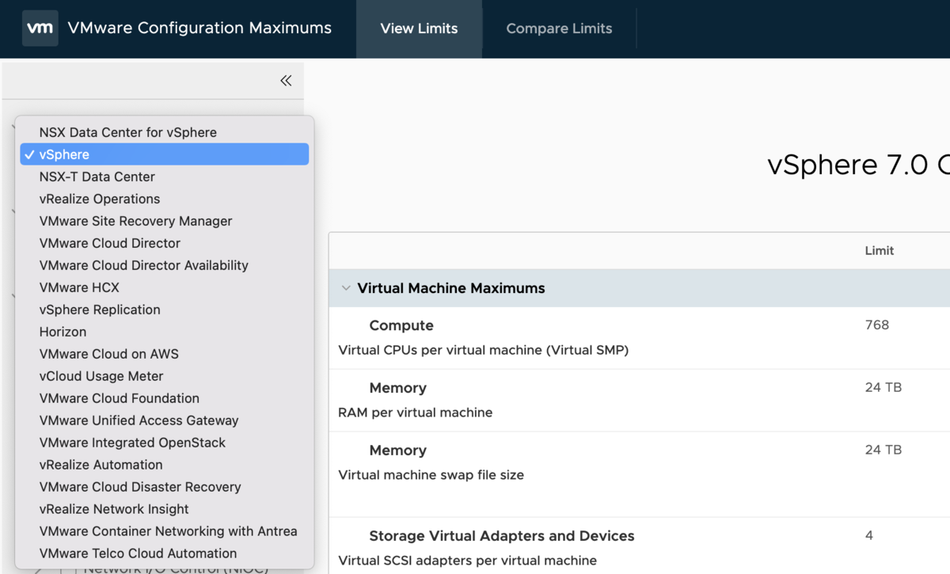950x574 pixels.
Task: Switch to the View Limits tab
Action: click(419, 29)
